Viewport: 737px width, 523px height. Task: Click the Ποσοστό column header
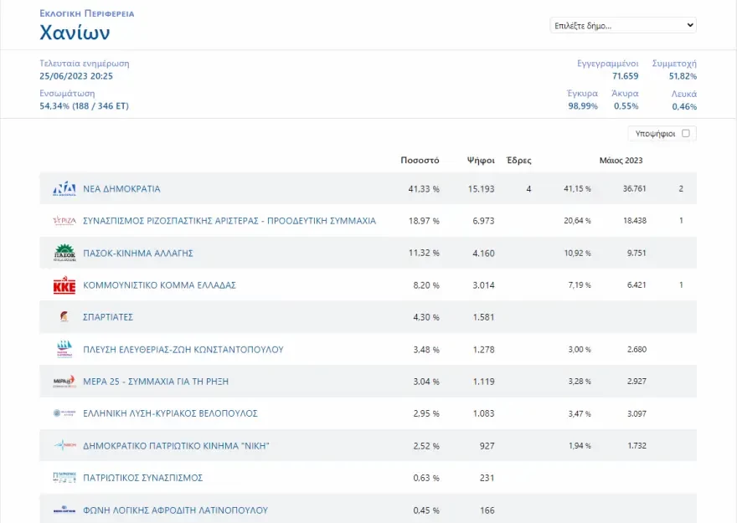click(x=420, y=160)
